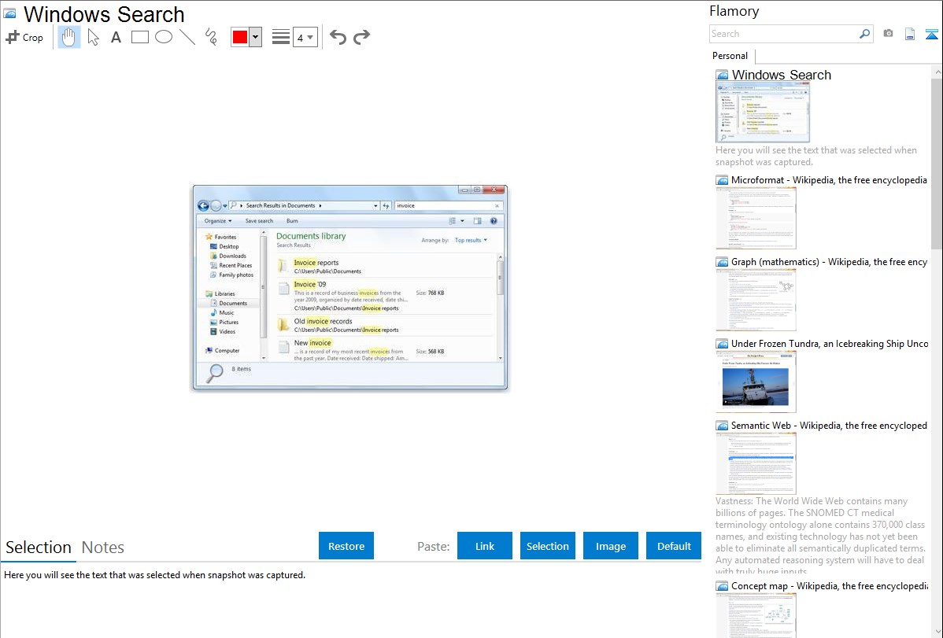The height and width of the screenshot is (638, 943).
Task: Click the icon beside Semantic Web snapshot title
Action: (x=722, y=426)
